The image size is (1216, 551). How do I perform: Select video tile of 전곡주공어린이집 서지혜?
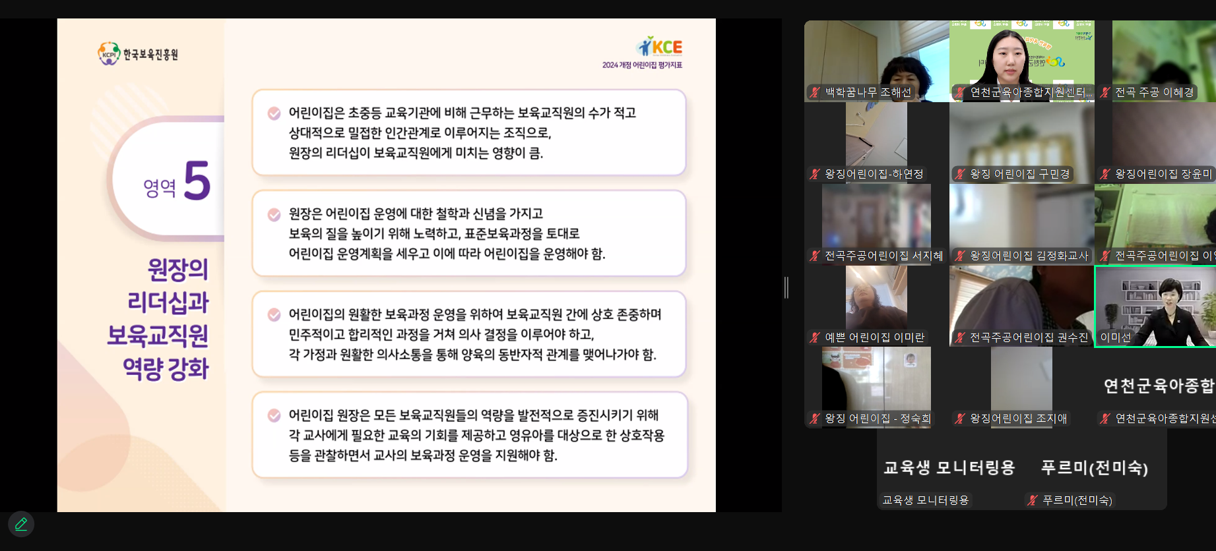(x=876, y=225)
